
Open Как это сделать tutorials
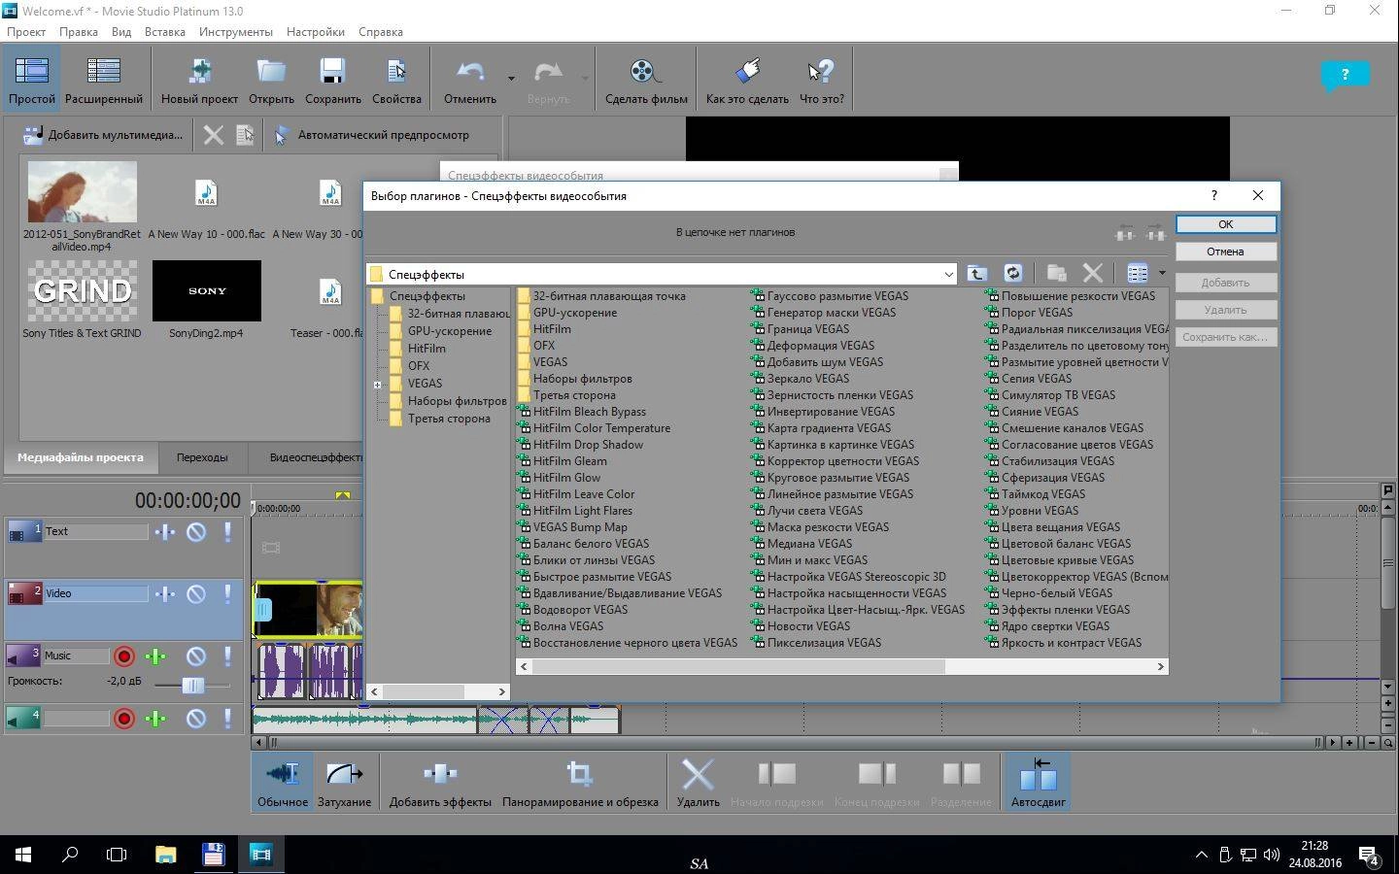pyautogui.click(x=747, y=79)
